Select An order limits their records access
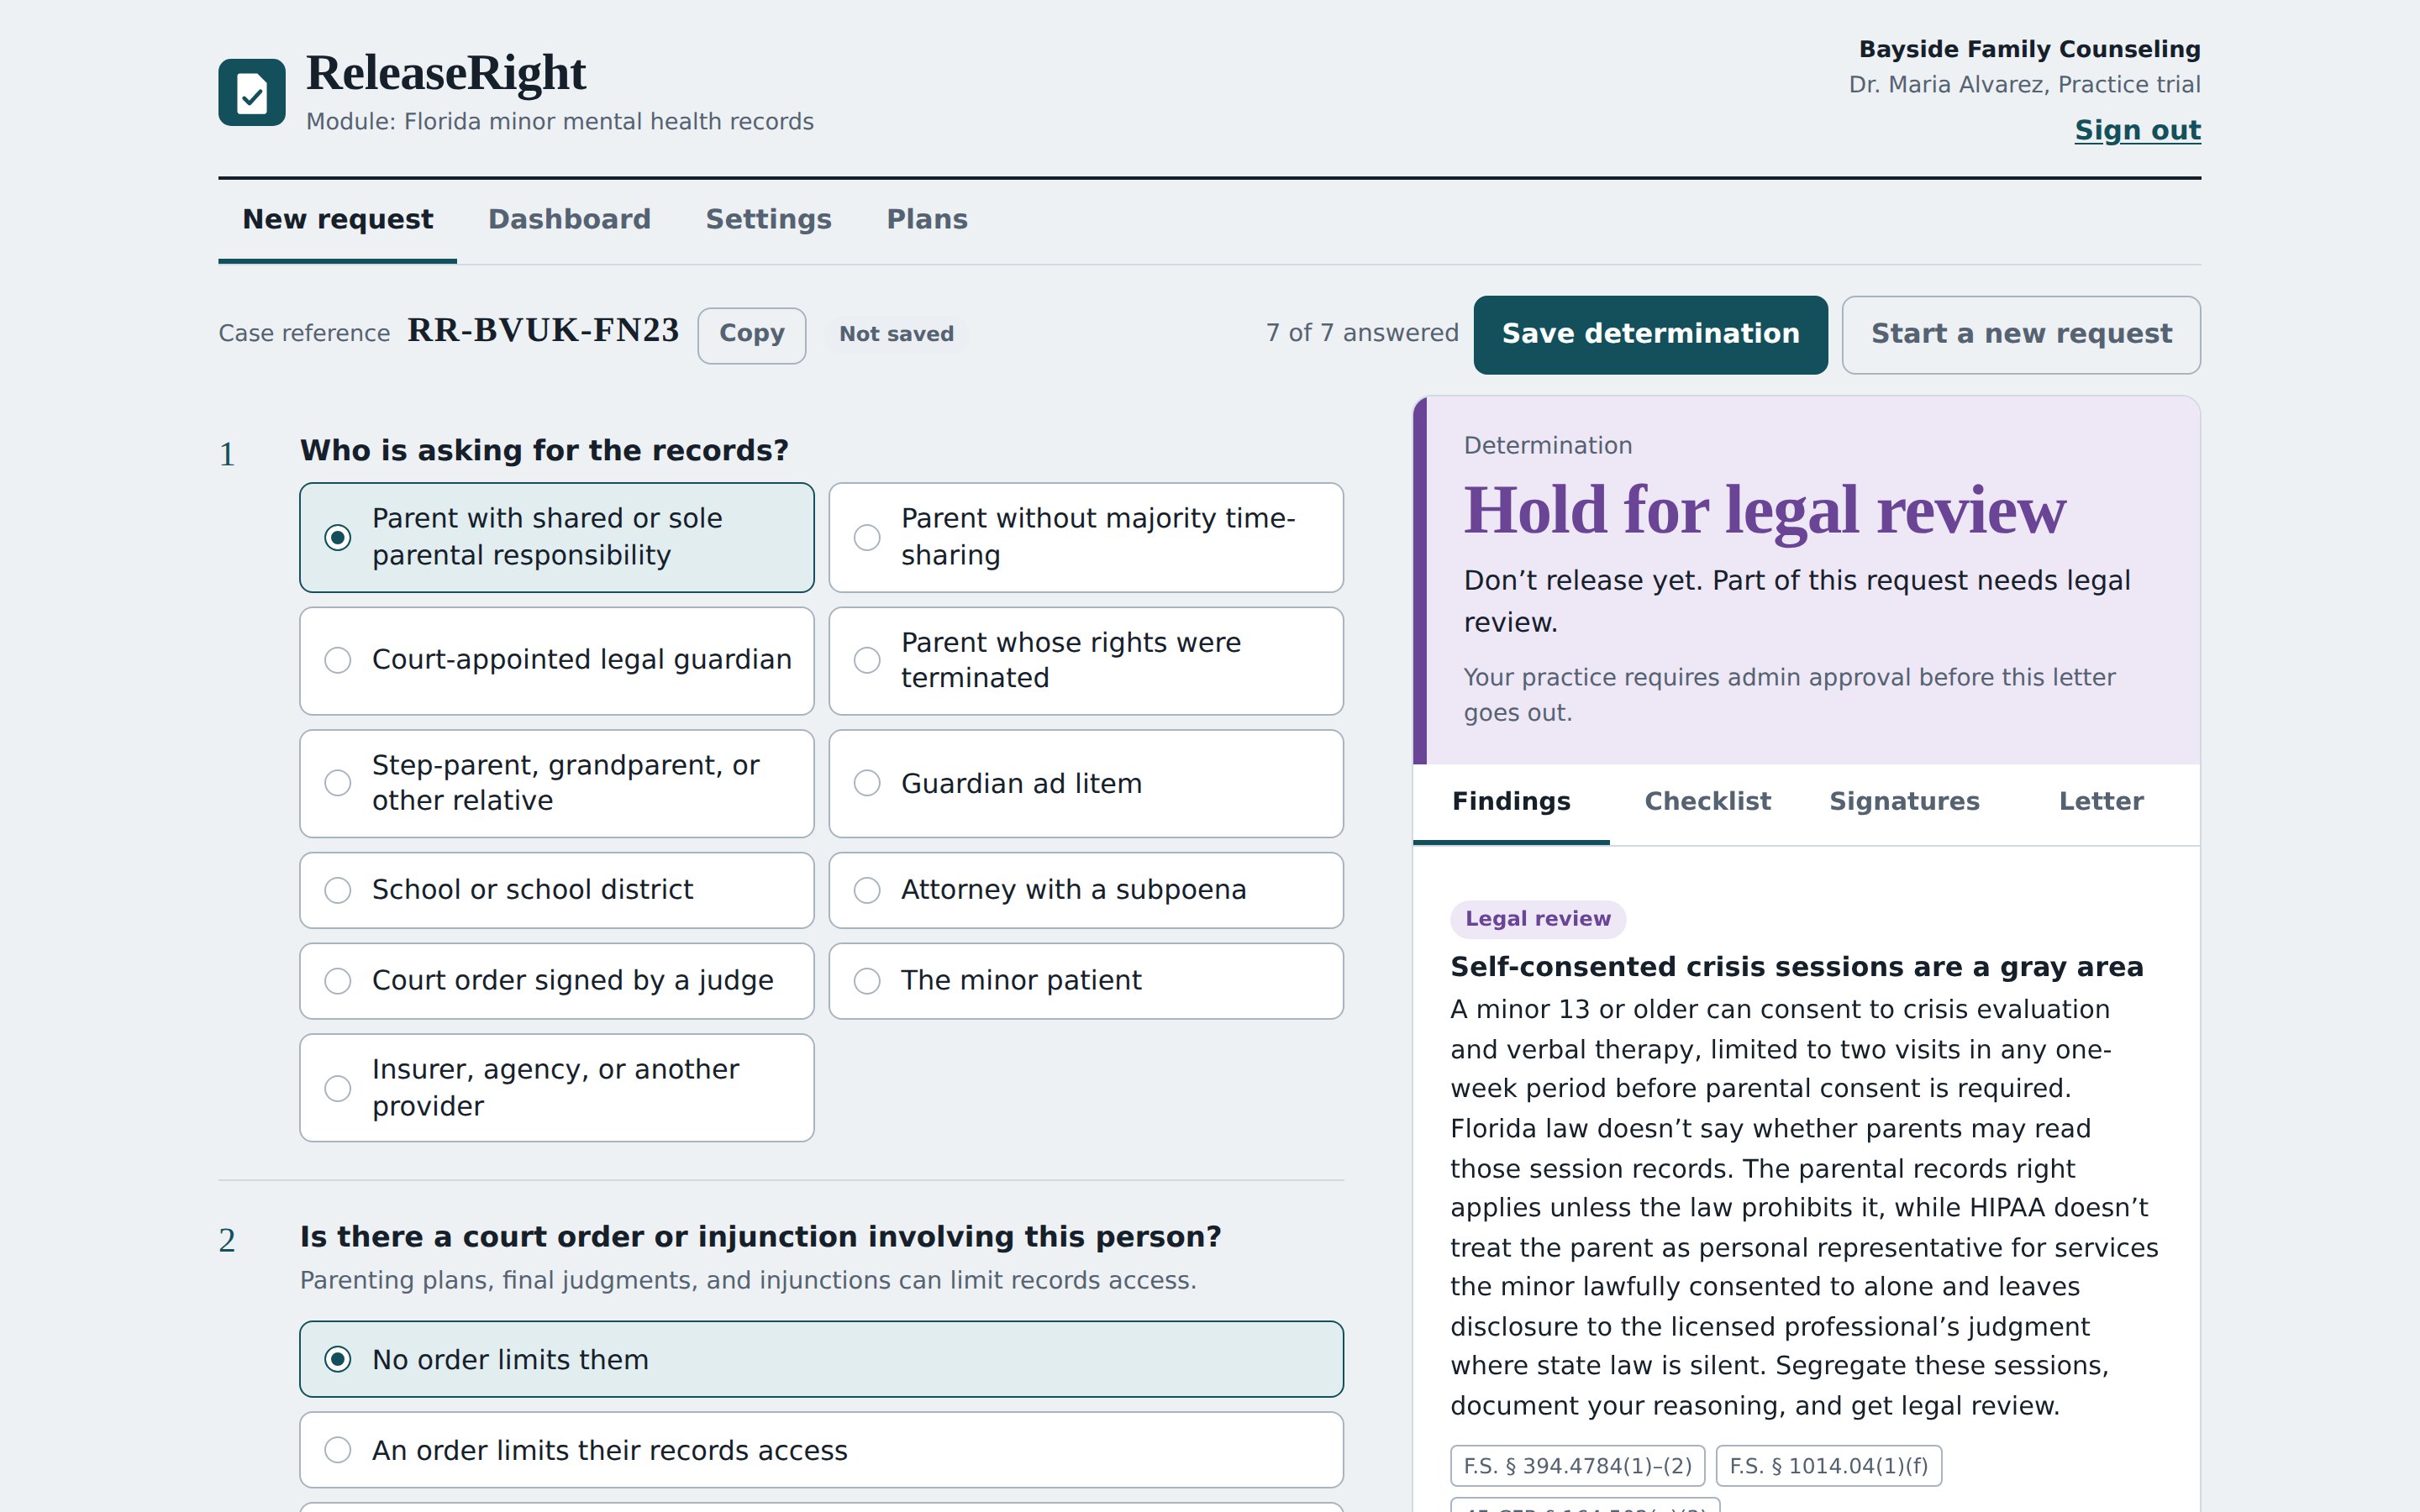The image size is (2420, 1512). point(821,1450)
